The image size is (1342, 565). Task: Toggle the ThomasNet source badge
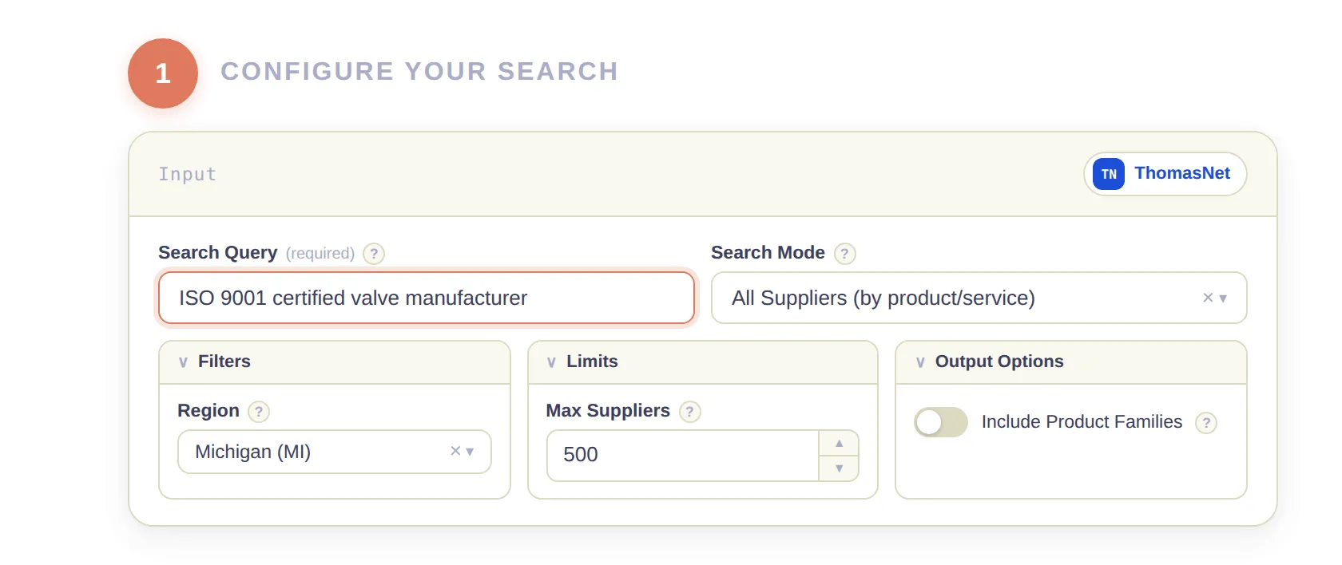[x=1164, y=174]
